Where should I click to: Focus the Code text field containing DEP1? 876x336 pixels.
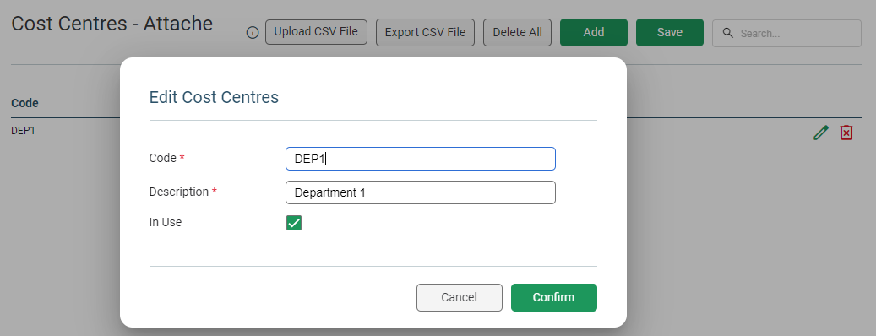click(421, 159)
